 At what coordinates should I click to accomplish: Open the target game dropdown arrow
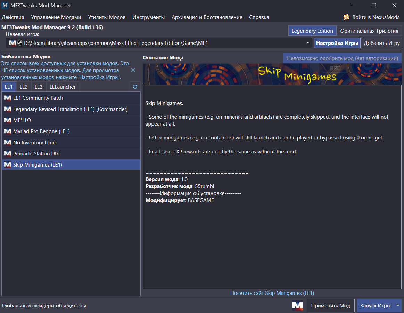pos(308,43)
